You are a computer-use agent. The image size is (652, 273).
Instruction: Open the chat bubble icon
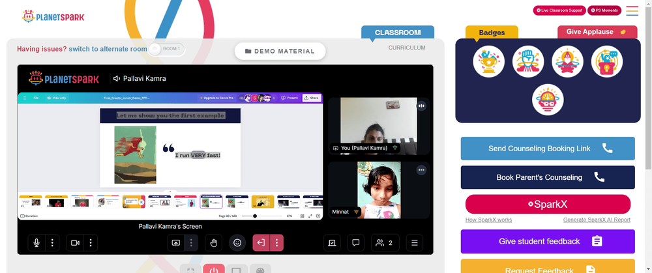pyautogui.click(x=355, y=242)
